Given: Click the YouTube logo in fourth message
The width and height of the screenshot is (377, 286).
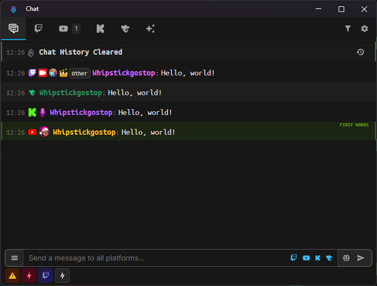Looking at the screenshot, I should click(x=32, y=132).
